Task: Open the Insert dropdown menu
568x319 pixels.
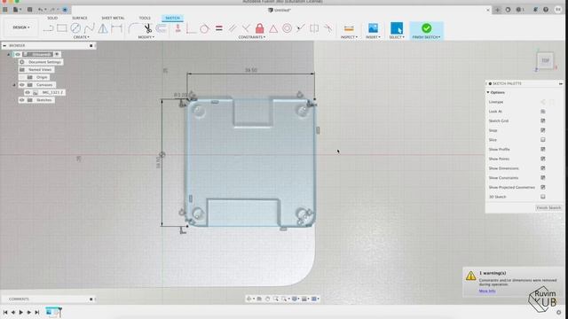Action: coord(373,37)
